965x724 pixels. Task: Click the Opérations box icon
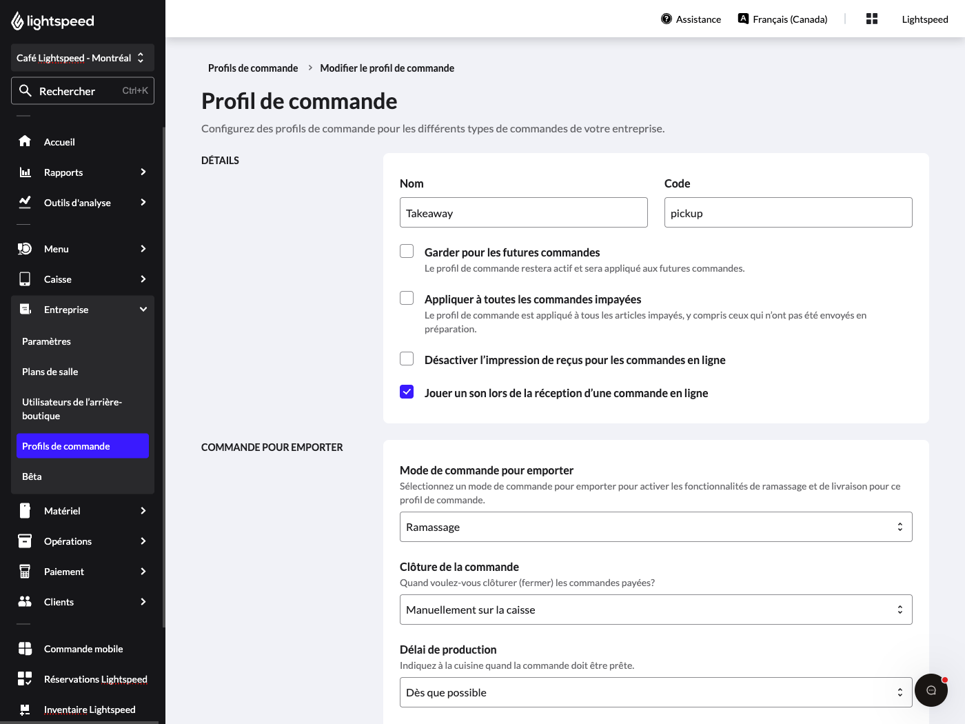tap(25, 541)
